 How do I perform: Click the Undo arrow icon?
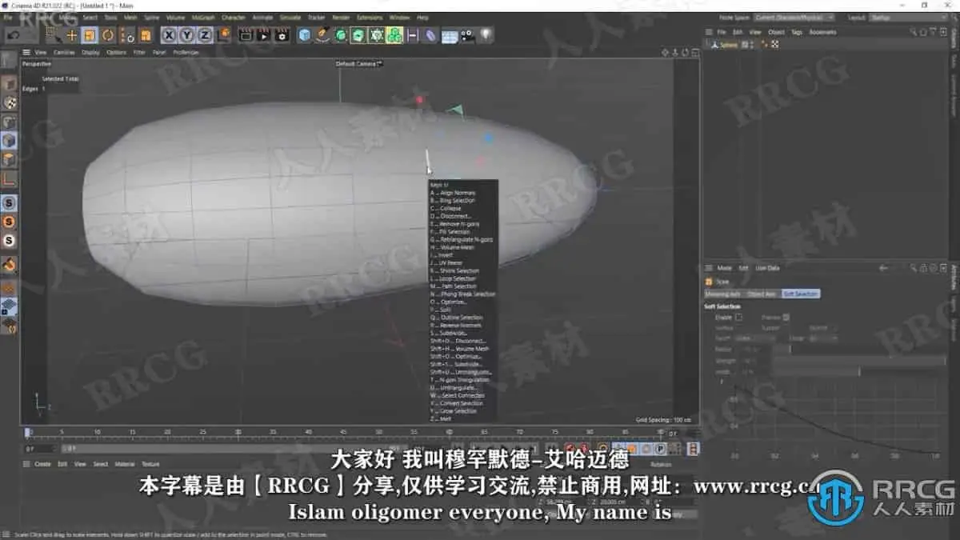[x=14, y=35]
